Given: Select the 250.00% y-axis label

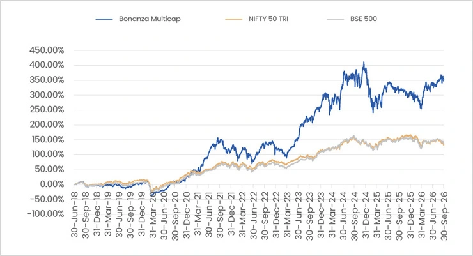Looking at the screenshot, I should coord(47,110).
